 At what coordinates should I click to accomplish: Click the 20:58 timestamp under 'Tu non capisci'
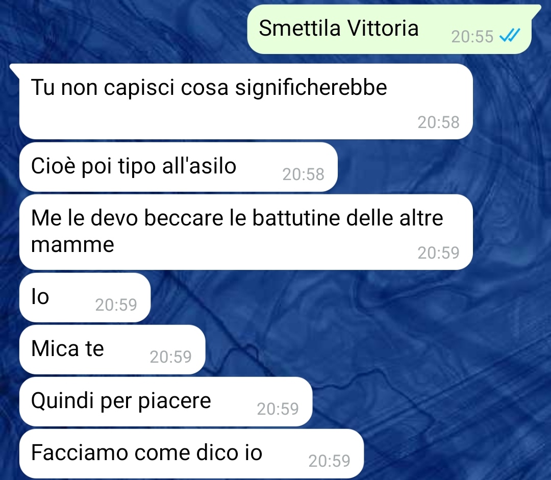(x=438, y=122)
